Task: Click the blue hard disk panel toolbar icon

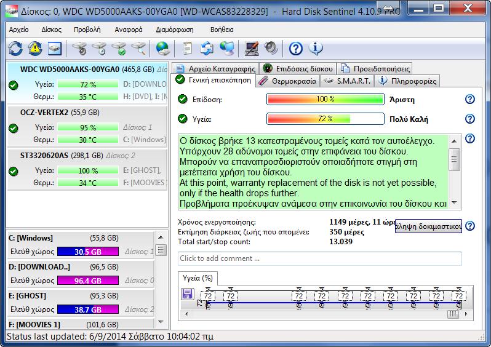Action: [55, 49]
